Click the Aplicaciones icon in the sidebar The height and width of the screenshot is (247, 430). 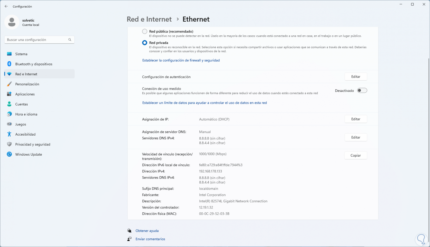click(x=9, y=94)
